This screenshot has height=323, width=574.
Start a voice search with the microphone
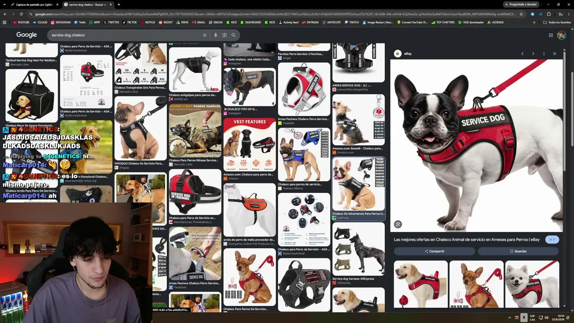click(x=216, y=35)
